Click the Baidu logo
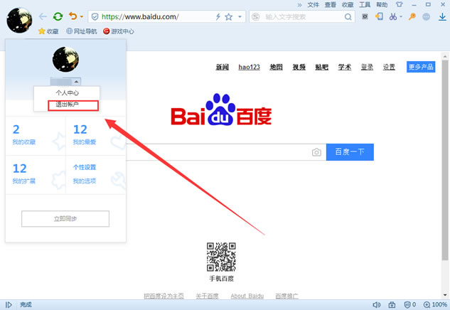Viewport: 450px width, 310px height. (x=221, y=110)
